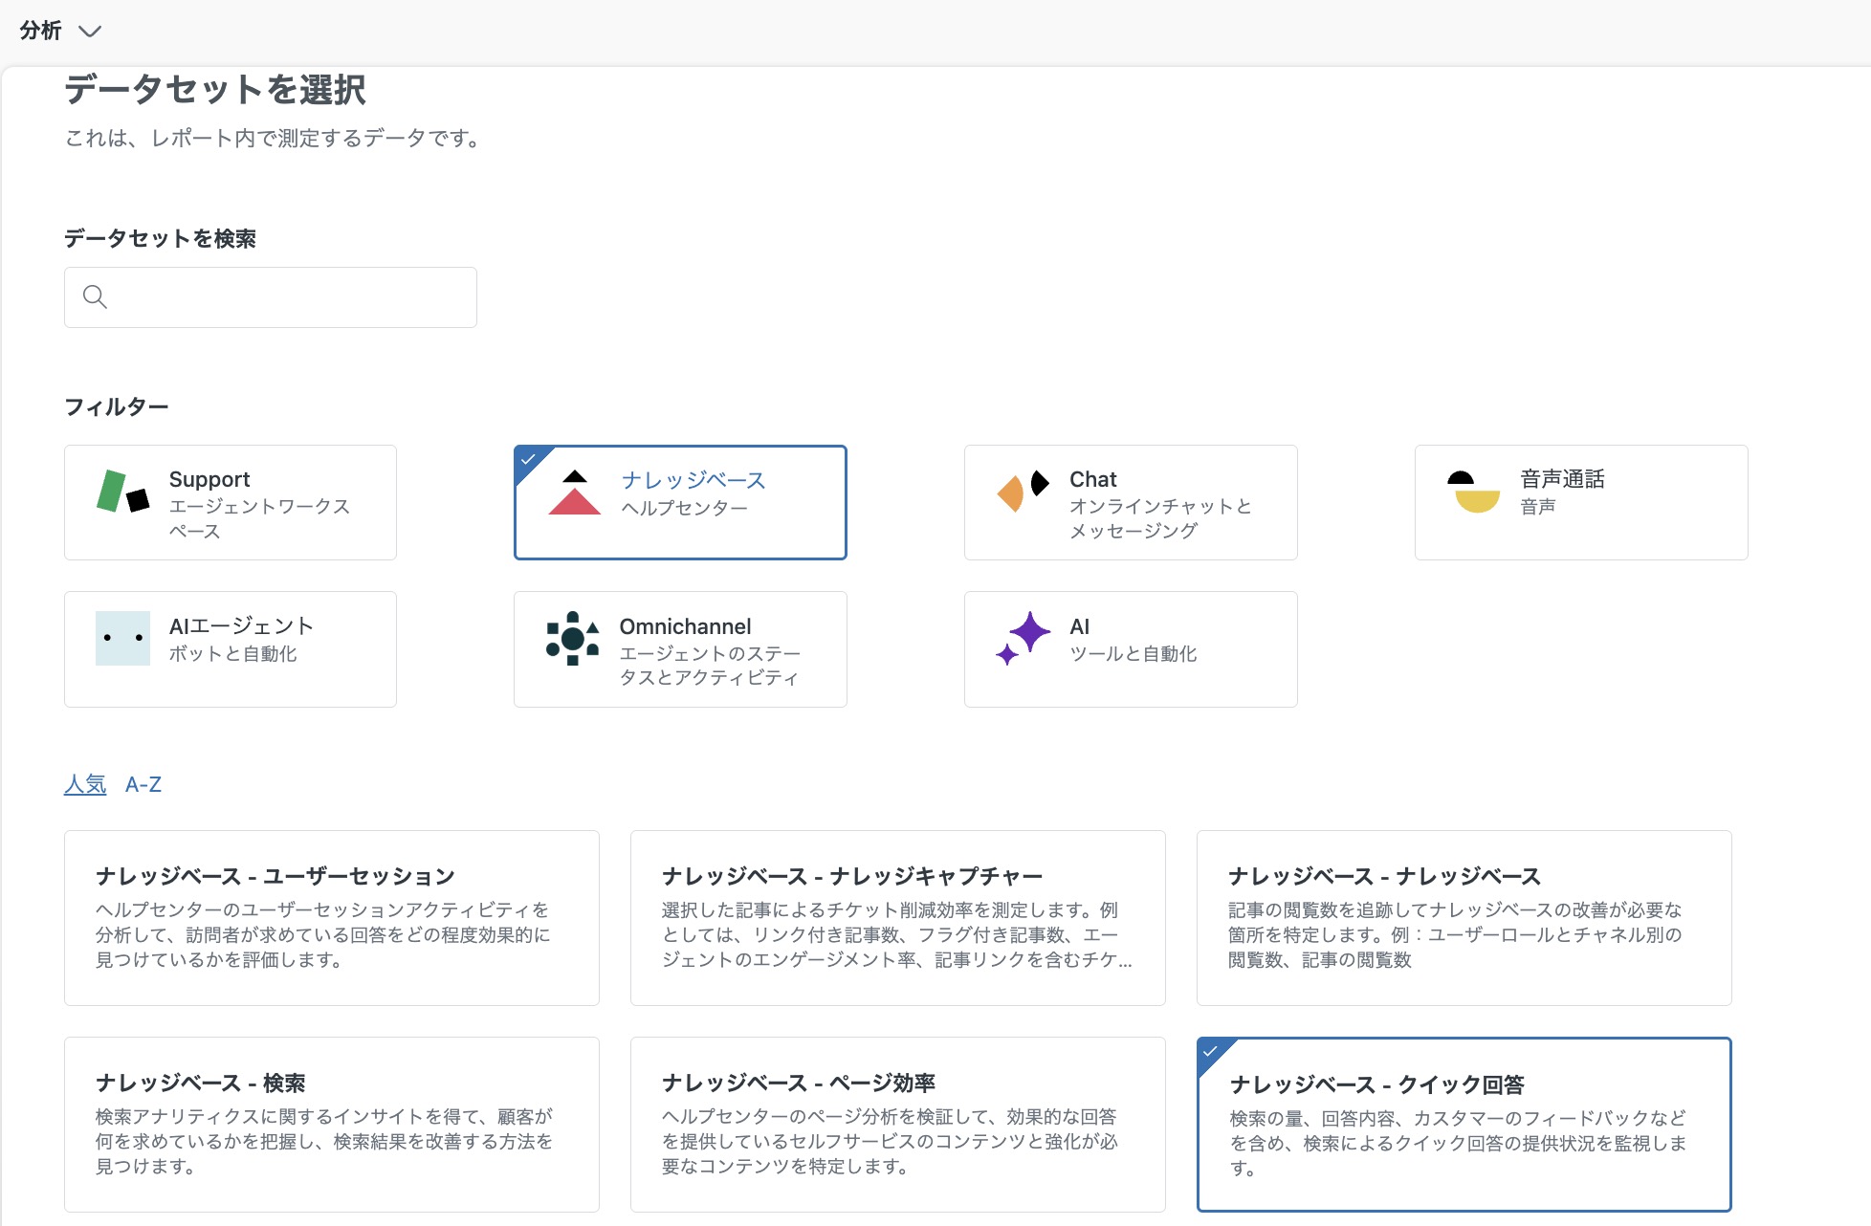This screenshot has height=1226, width=1871.
Task: Switch to the A-Z sort tab
Action: [143, 784]
